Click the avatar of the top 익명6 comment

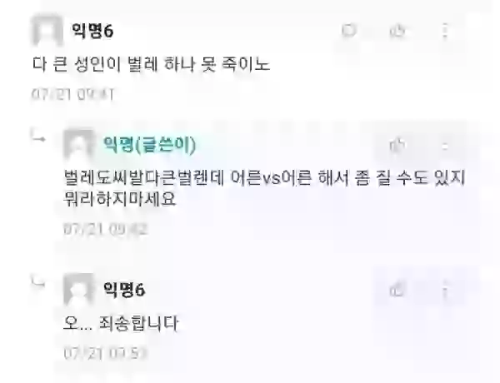(x=47, y=30)
